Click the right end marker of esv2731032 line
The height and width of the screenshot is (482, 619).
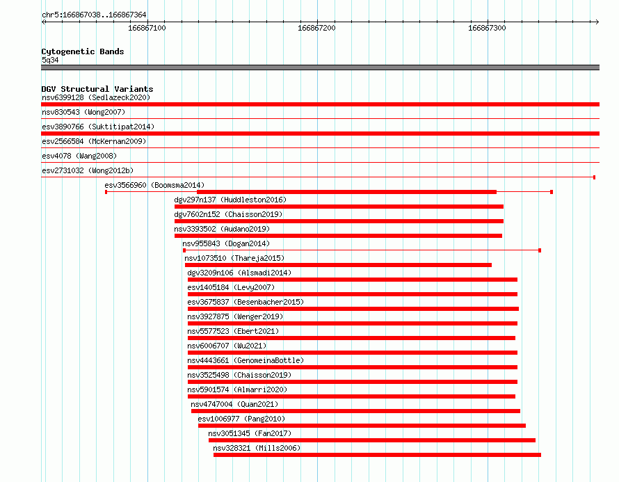[x=594, y=177]
